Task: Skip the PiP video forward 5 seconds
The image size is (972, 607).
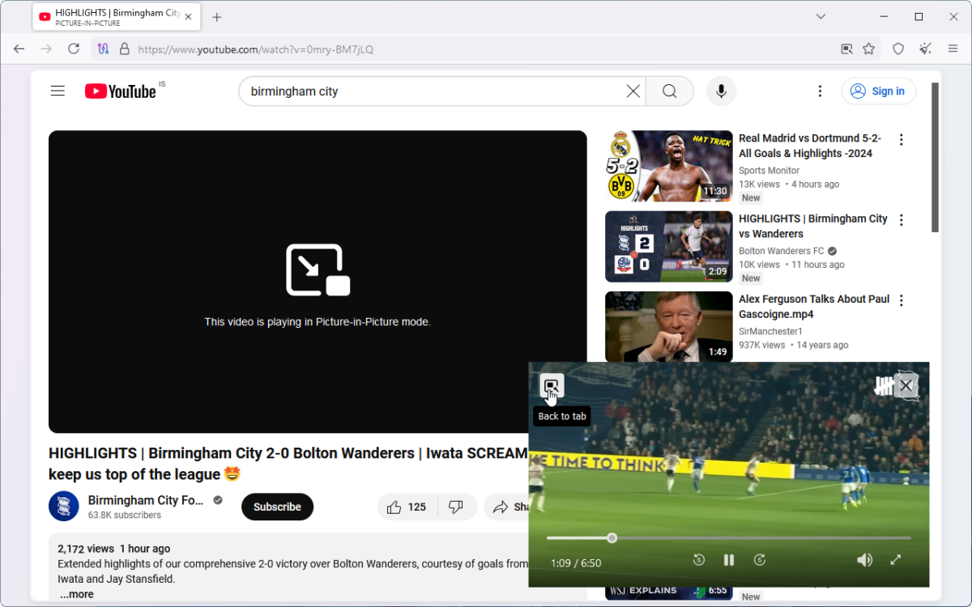Action: coord(759,559)
